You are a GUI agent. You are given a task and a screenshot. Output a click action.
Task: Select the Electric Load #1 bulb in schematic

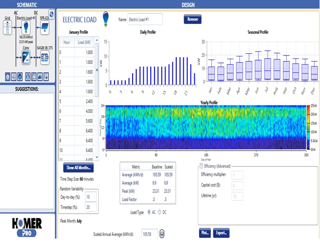tap(26, 27)
